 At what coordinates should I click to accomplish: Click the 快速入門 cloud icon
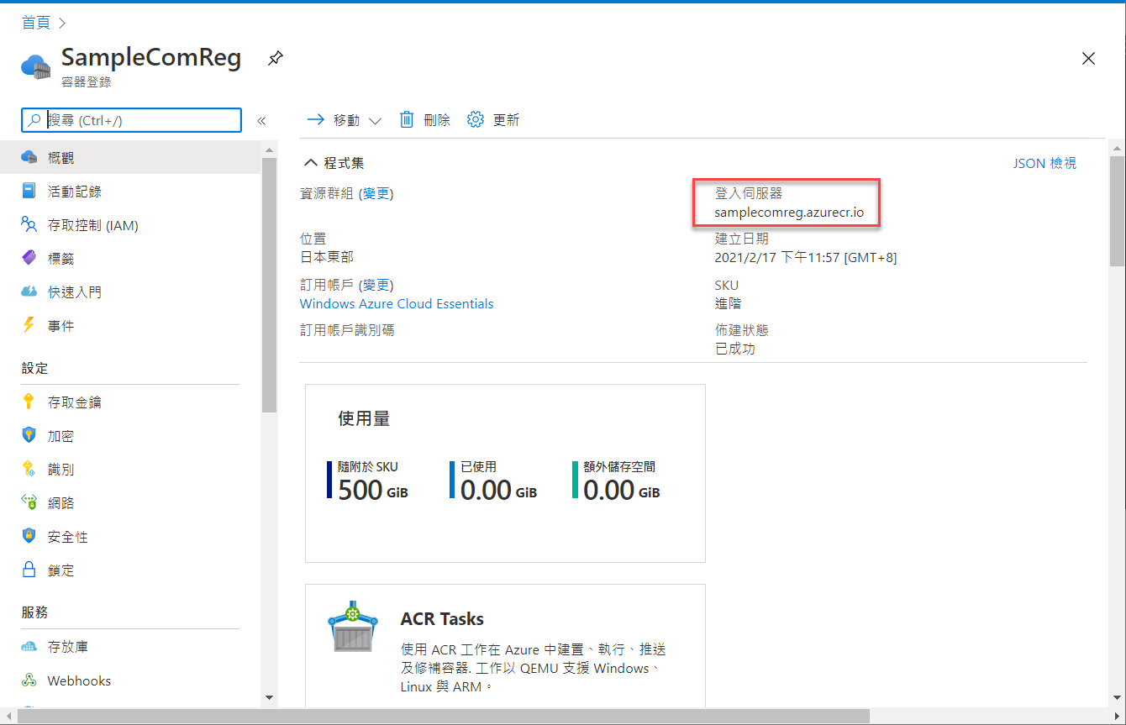[x=29, y=292]
